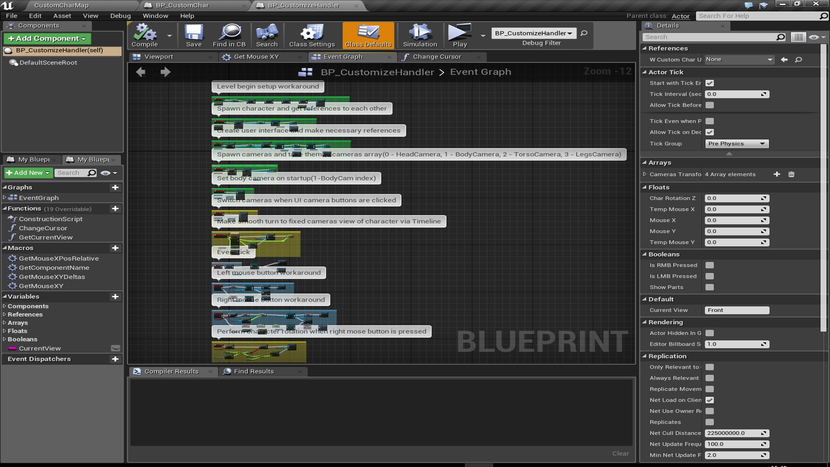Switch to the Change Cursor tab
The height and width of the screenshot is (467, 830).
(436, 57)
